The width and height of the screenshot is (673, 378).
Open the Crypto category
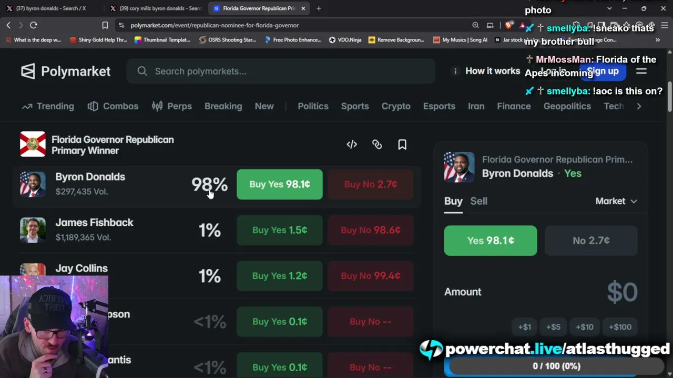pos(396,106)
